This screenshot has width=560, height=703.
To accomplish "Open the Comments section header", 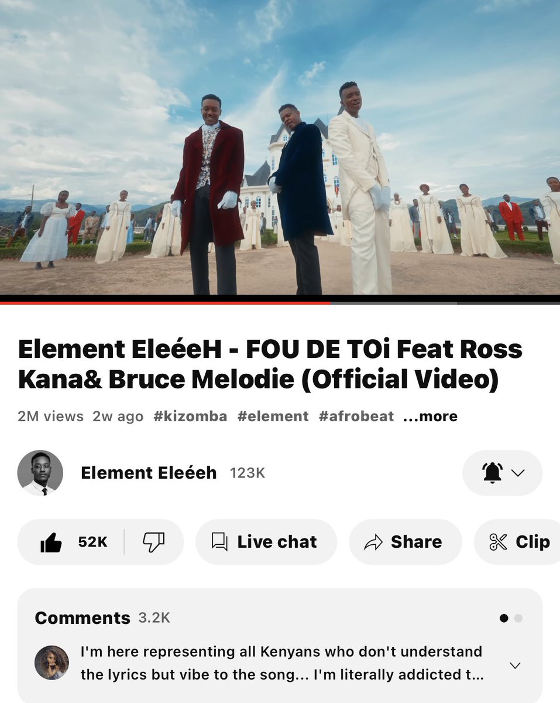I will (83, 618).
